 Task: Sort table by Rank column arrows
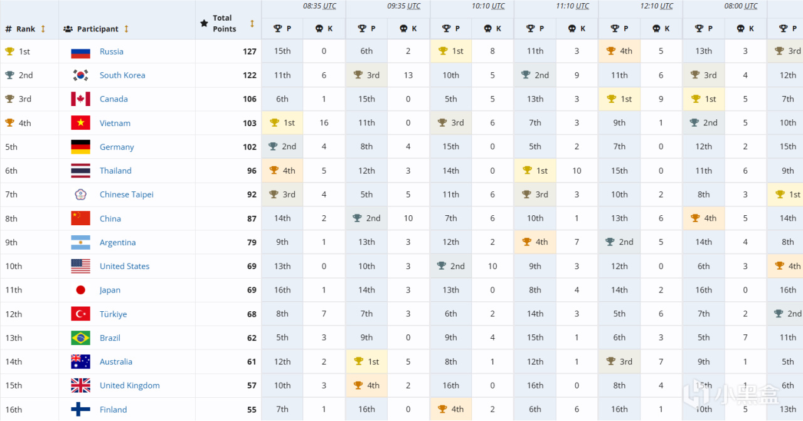click(43, 29)
